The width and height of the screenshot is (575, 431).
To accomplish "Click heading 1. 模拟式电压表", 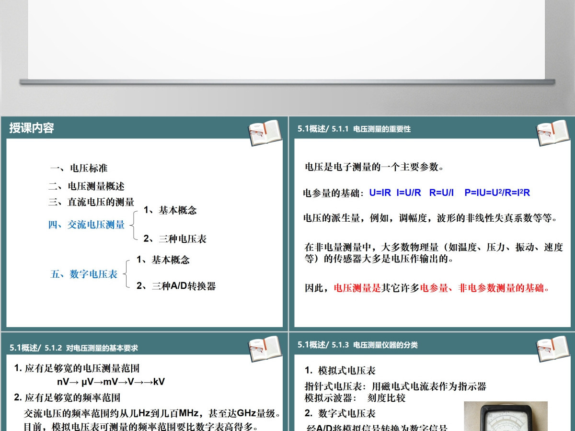I will click(x=340, y=370).
